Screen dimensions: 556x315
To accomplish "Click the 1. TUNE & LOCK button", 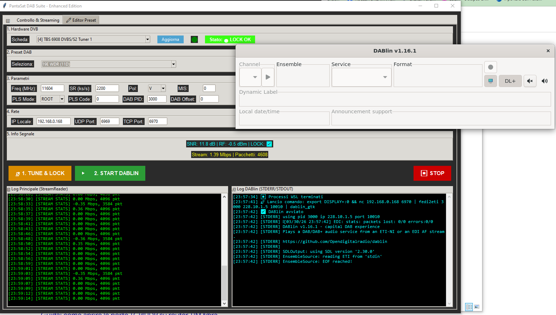I will pyautogui.click(x=40, y=173).
